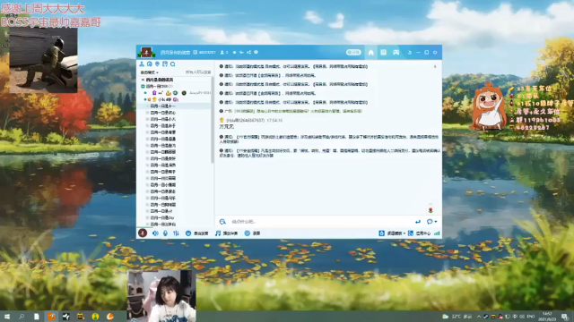Show the online user count icon
Viewport: 574px width, 322px height.
222,53
